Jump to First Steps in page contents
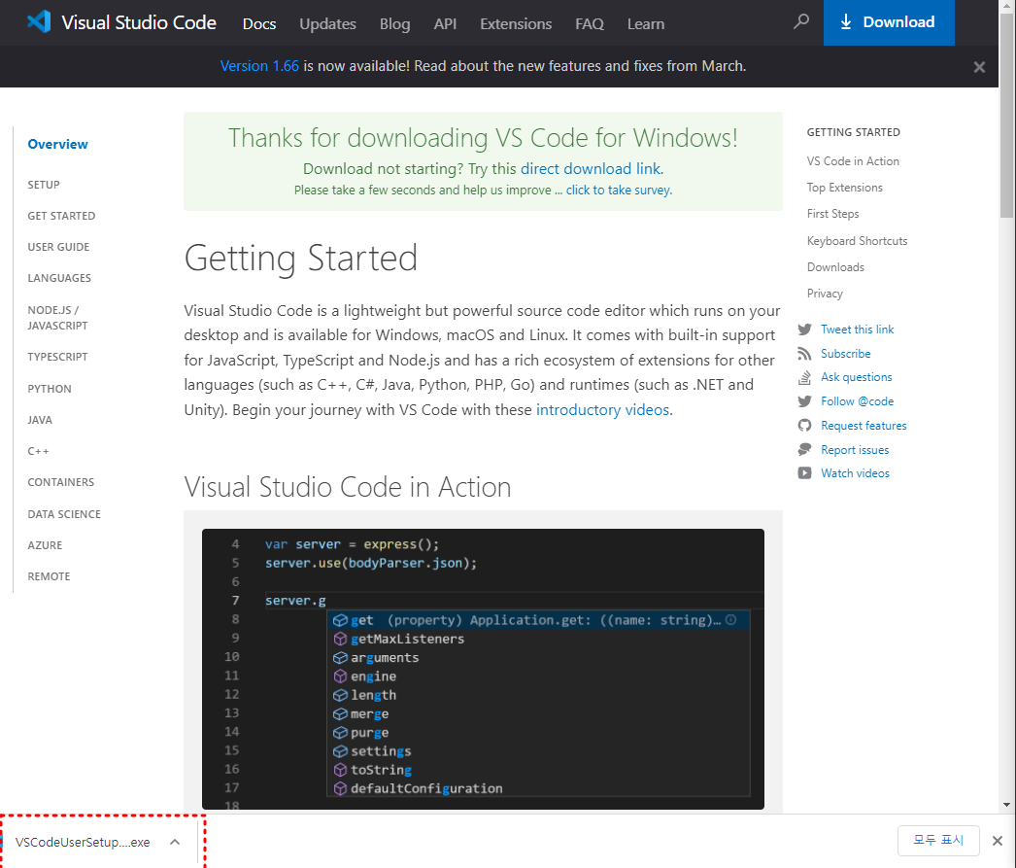Screen dimensions: 1016x868 click(x=832, y=214)
